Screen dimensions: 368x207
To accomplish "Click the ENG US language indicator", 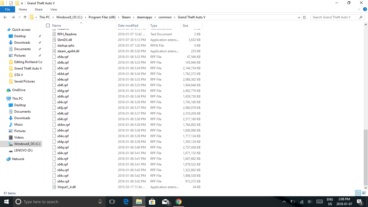I will tap(330, 202).
